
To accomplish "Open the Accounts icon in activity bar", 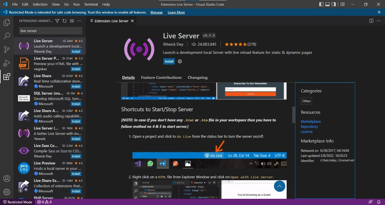I will (x=7, y=179).
